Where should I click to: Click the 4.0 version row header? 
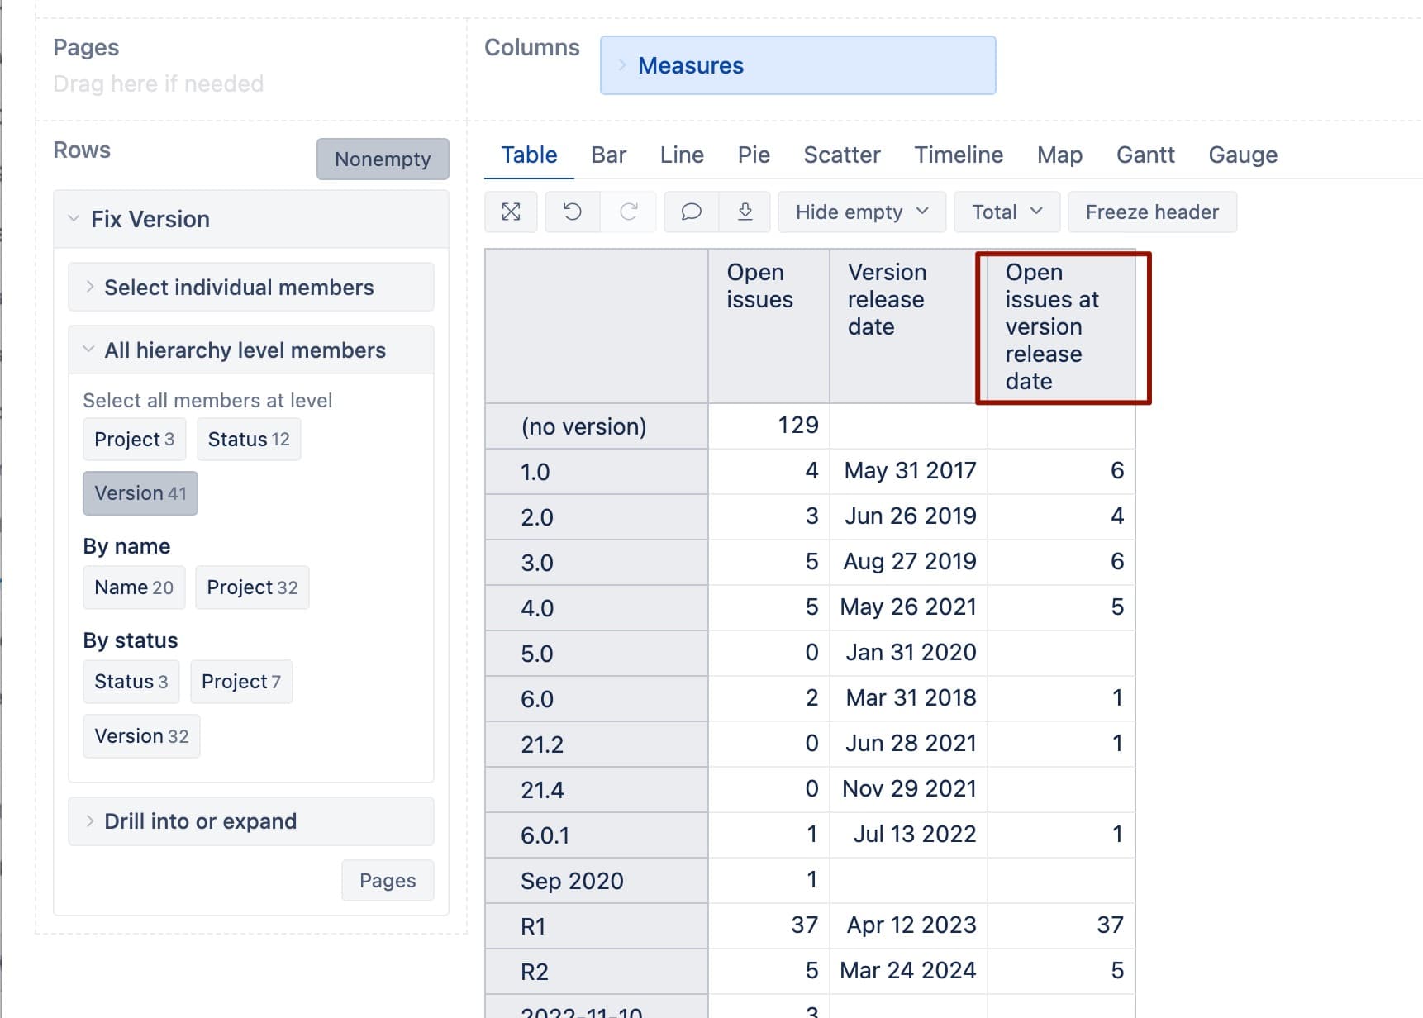click(x=597, y=608)
